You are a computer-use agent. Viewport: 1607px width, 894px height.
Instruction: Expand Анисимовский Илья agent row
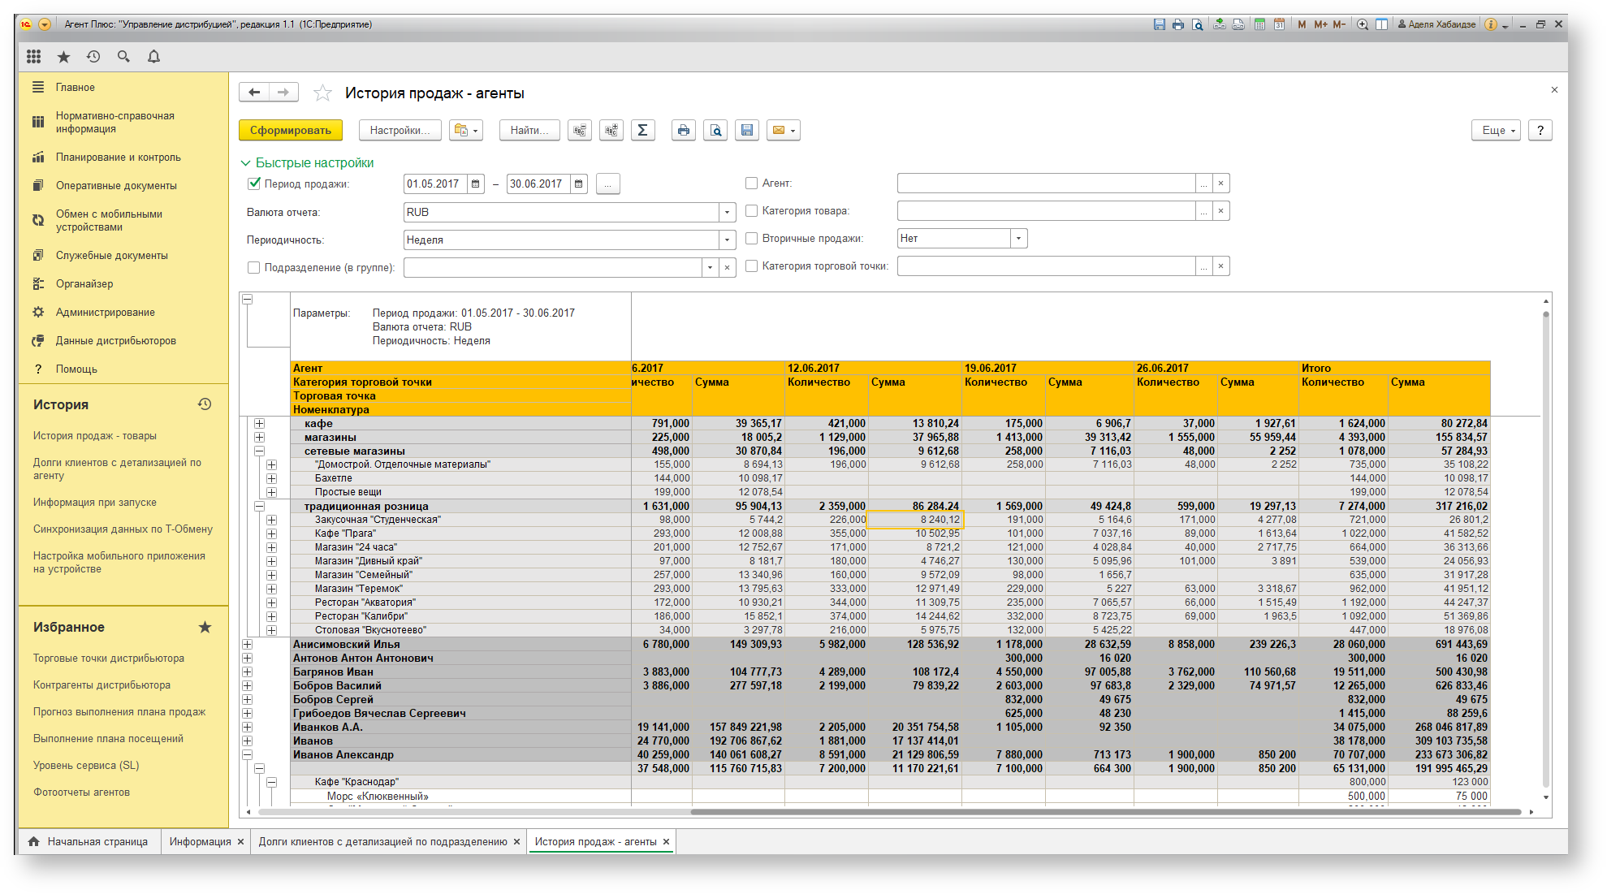click(247, 645)
